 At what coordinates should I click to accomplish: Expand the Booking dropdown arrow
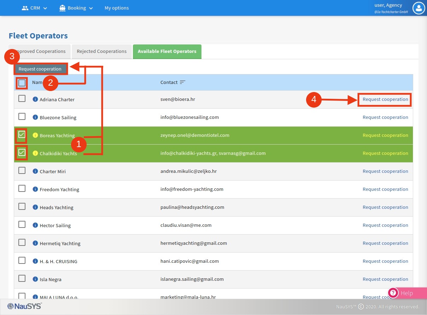(91, 8)
